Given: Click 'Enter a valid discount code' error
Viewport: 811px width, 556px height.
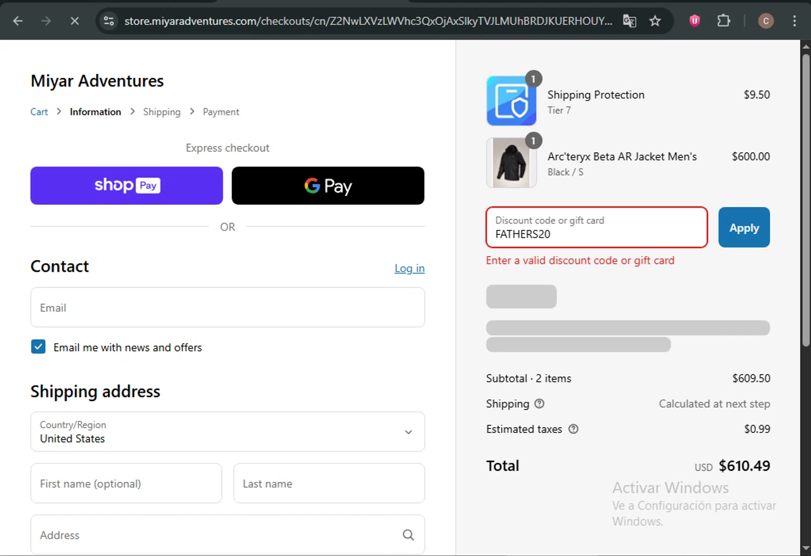Looking at the screenshot, I should coord(580,260).
